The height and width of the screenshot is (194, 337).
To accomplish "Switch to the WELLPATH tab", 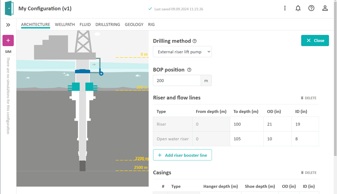I will point(65,24).
